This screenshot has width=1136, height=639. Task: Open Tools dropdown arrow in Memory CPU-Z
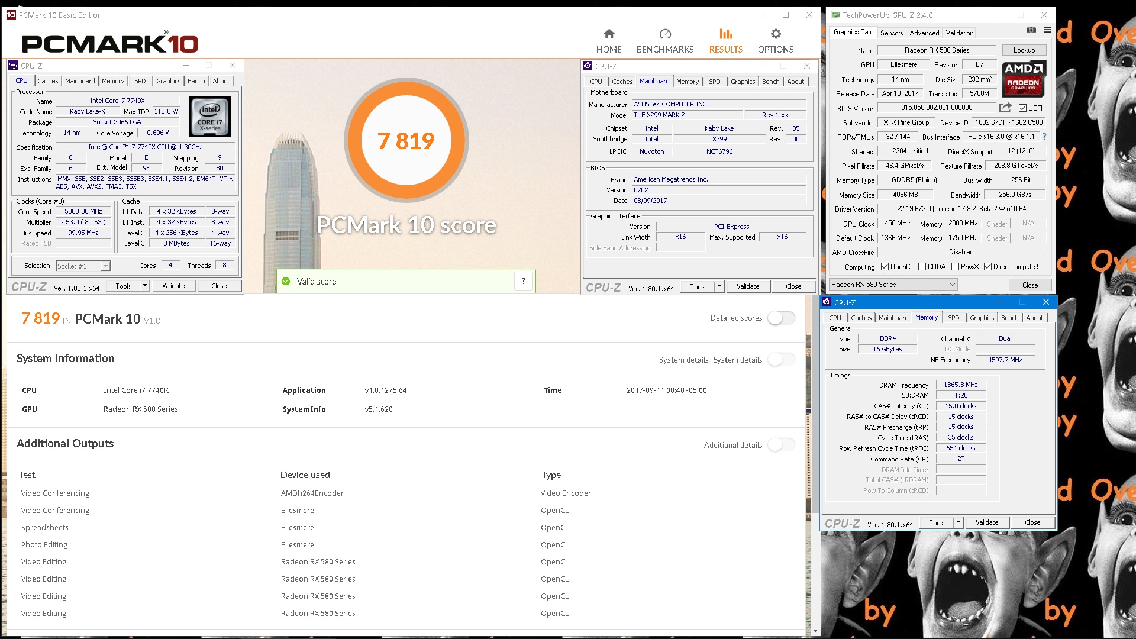(x=958, y=522)
